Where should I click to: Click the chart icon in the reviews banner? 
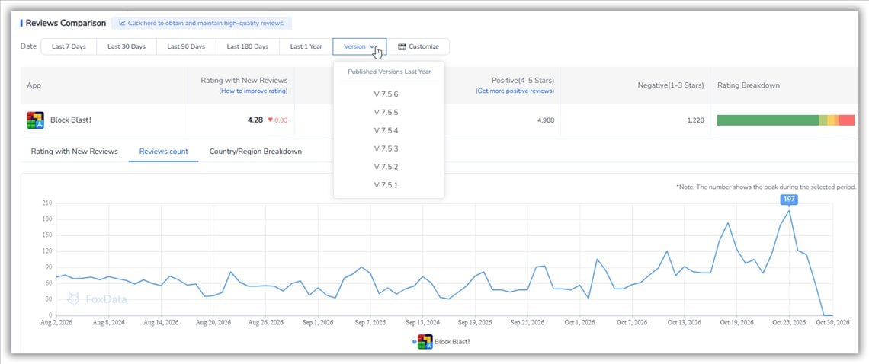[121, 24]
